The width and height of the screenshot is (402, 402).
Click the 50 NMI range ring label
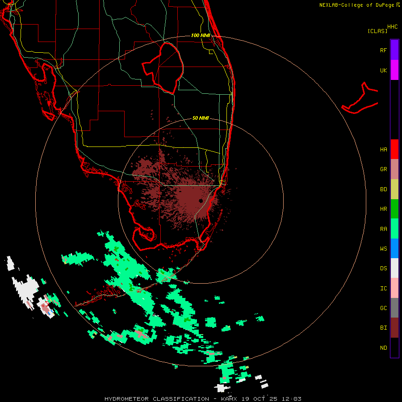pos(201,118)
